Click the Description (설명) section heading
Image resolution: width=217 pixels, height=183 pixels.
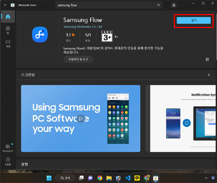pyautogui.click(x=24, y=164)
